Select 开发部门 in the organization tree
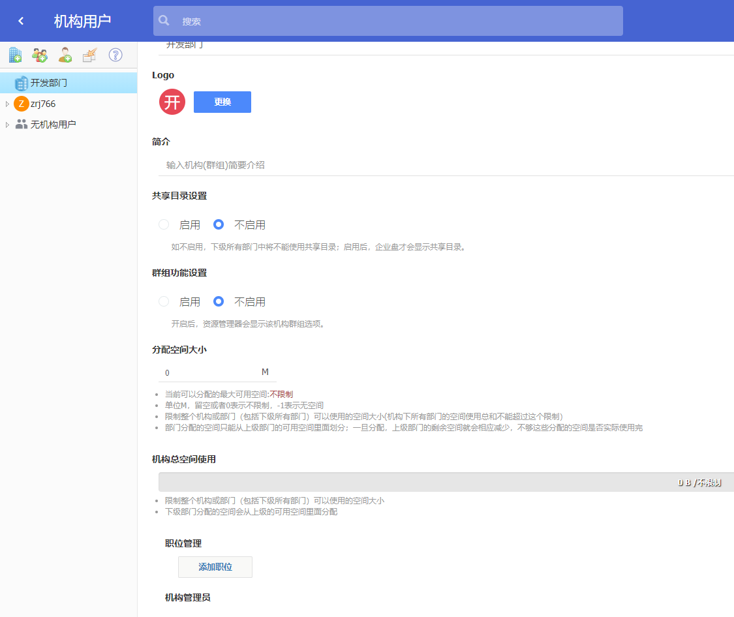 coord(48,83)
